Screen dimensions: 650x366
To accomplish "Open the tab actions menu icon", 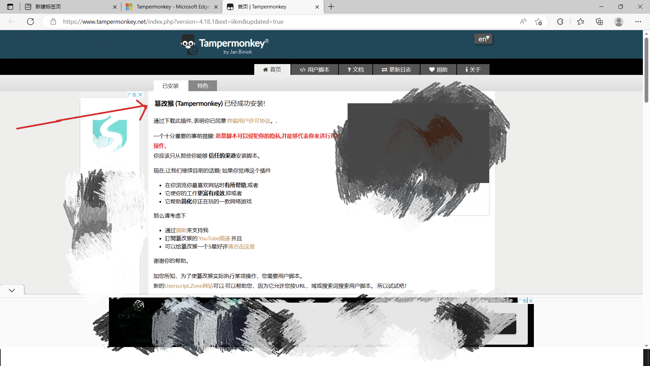I will coord(10,7).
